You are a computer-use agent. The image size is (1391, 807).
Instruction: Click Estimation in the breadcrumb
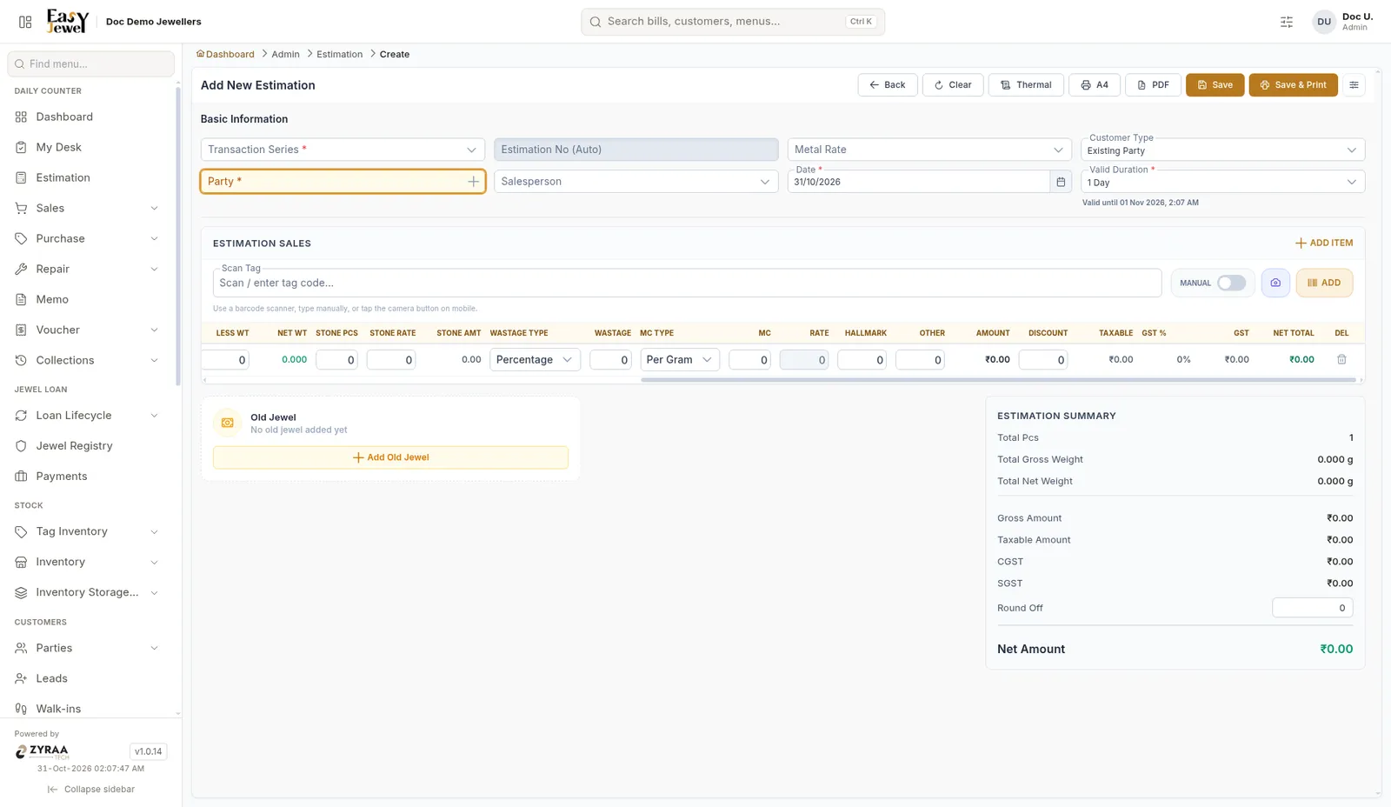pos(339,54)
